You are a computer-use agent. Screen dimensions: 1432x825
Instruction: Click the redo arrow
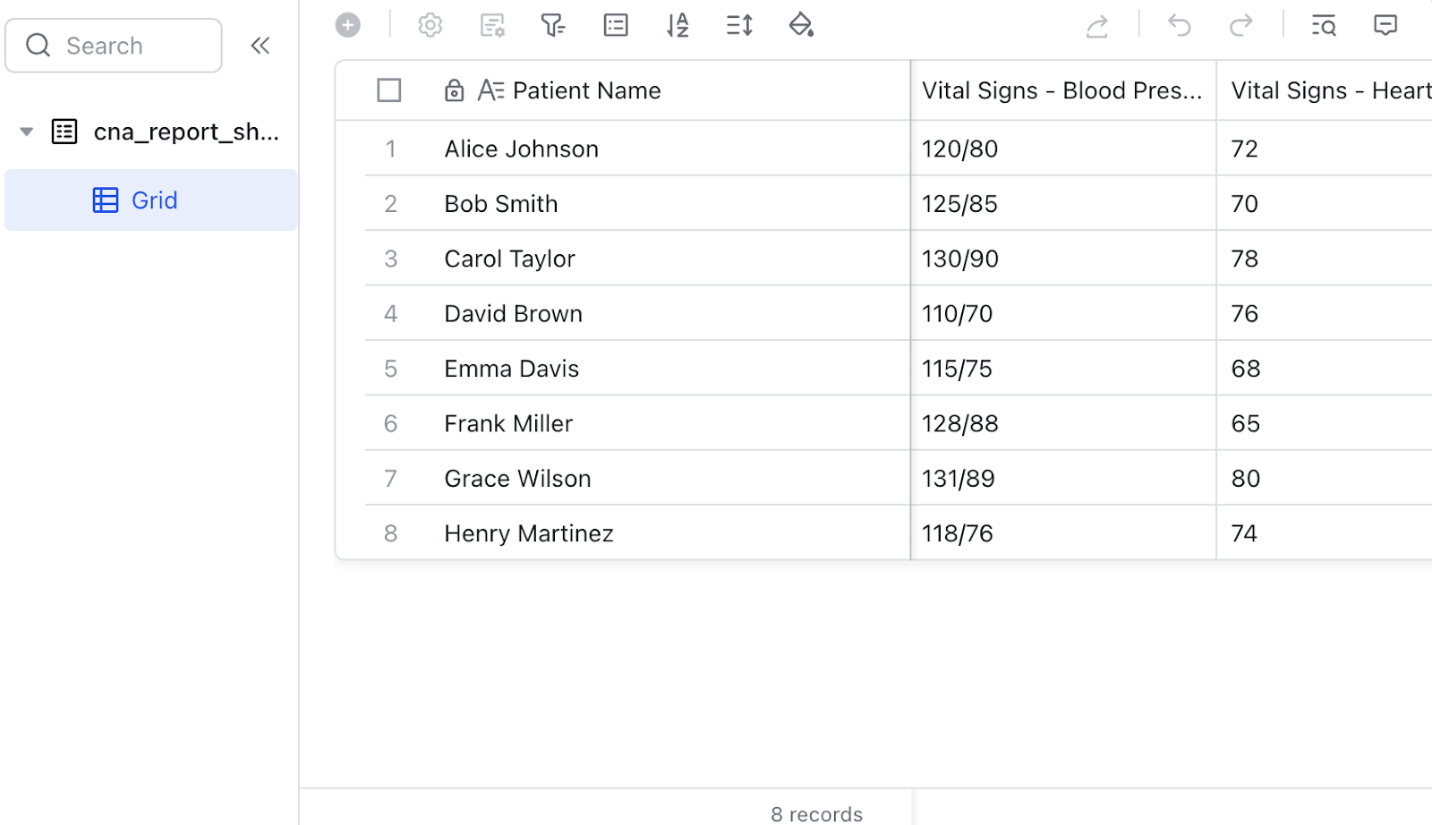tap(1241, 25)
